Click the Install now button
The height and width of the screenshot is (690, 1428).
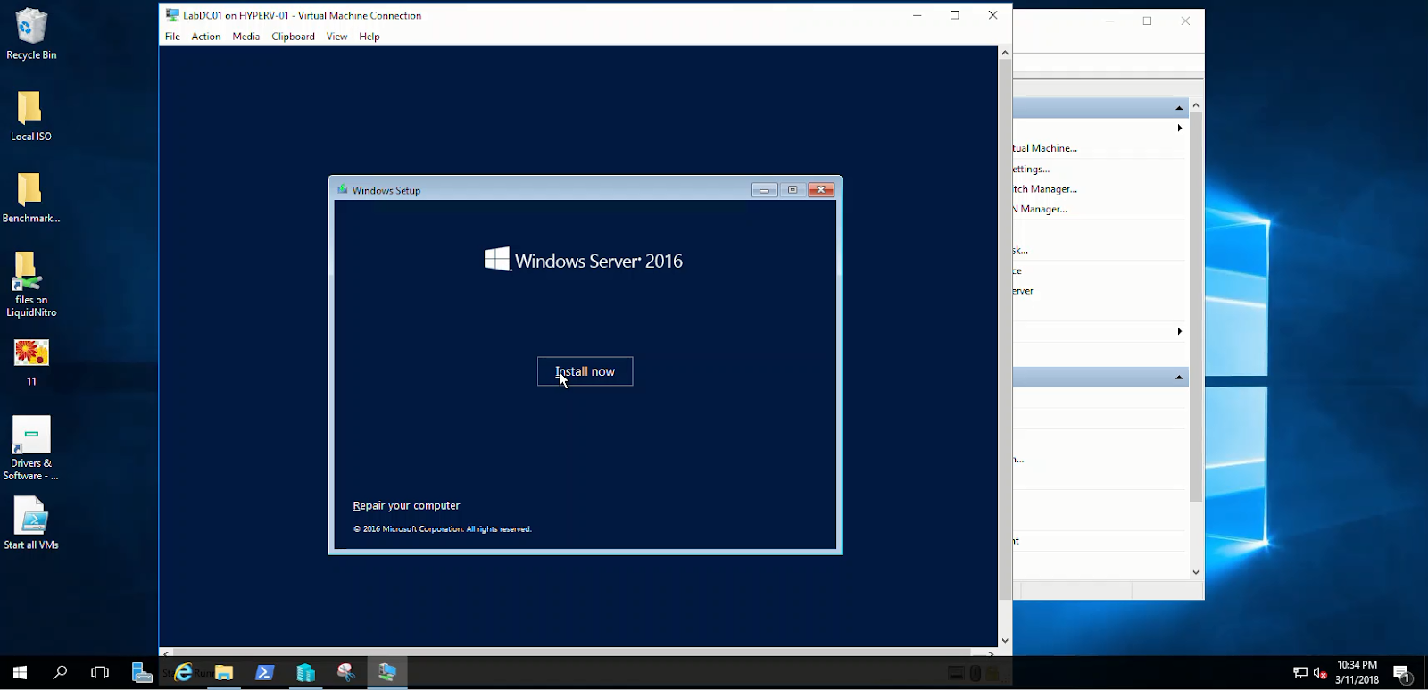pos(585,371)
